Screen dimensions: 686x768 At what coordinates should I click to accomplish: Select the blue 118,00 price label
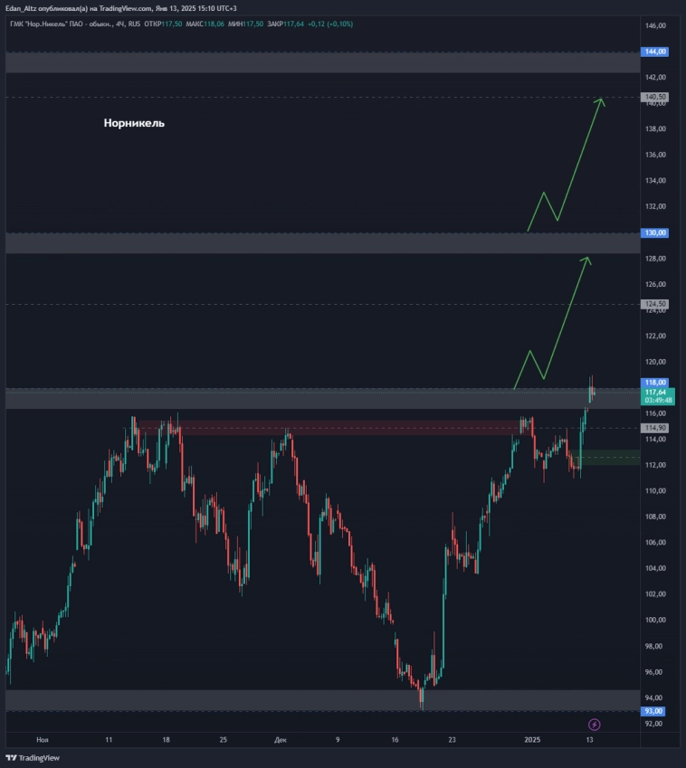tap(654, 383)
